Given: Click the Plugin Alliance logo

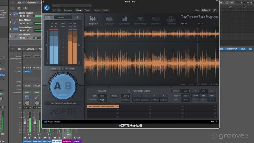Looking at the screenshot, I should coord(52,122).
